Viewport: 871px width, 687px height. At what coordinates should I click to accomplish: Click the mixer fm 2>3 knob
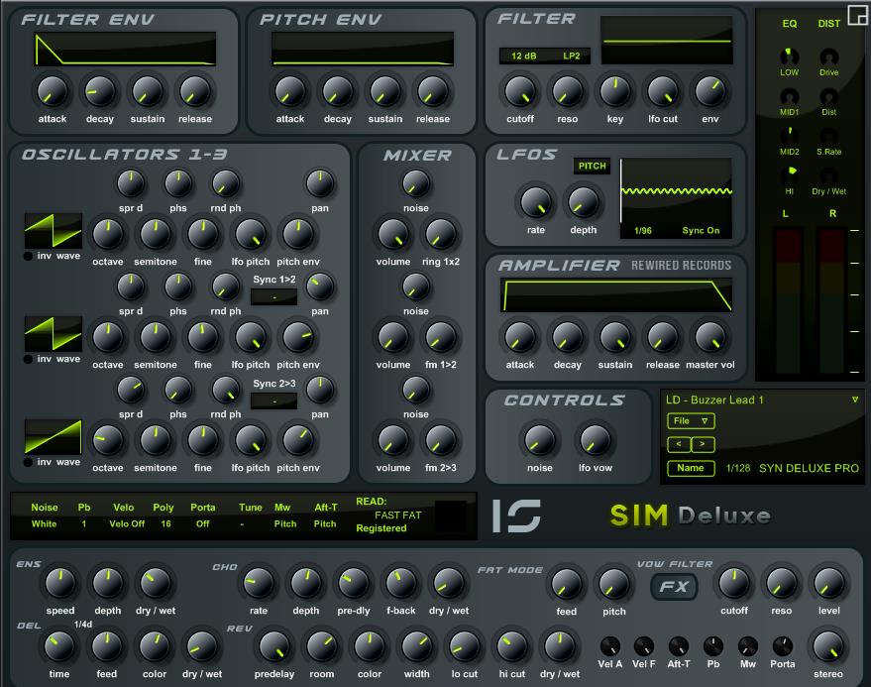[441, 441]
